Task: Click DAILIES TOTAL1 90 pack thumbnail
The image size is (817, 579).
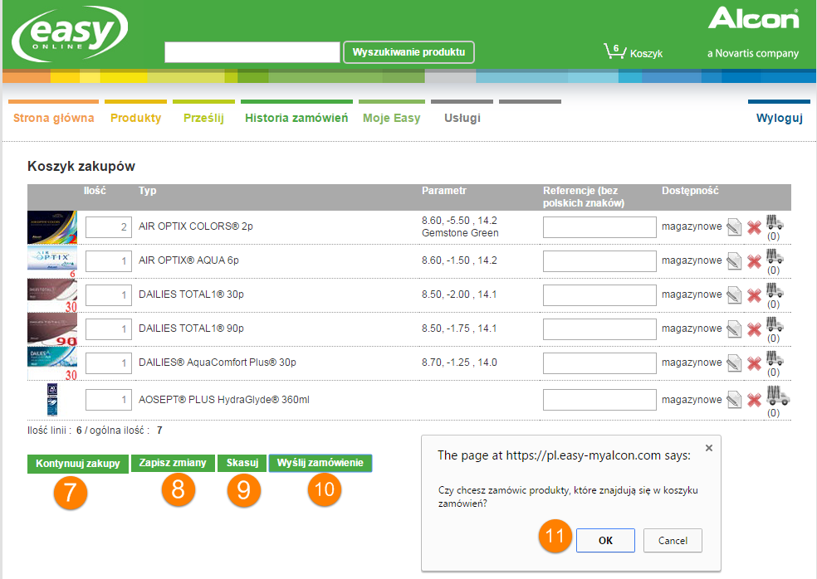Action: pos(52,329)
